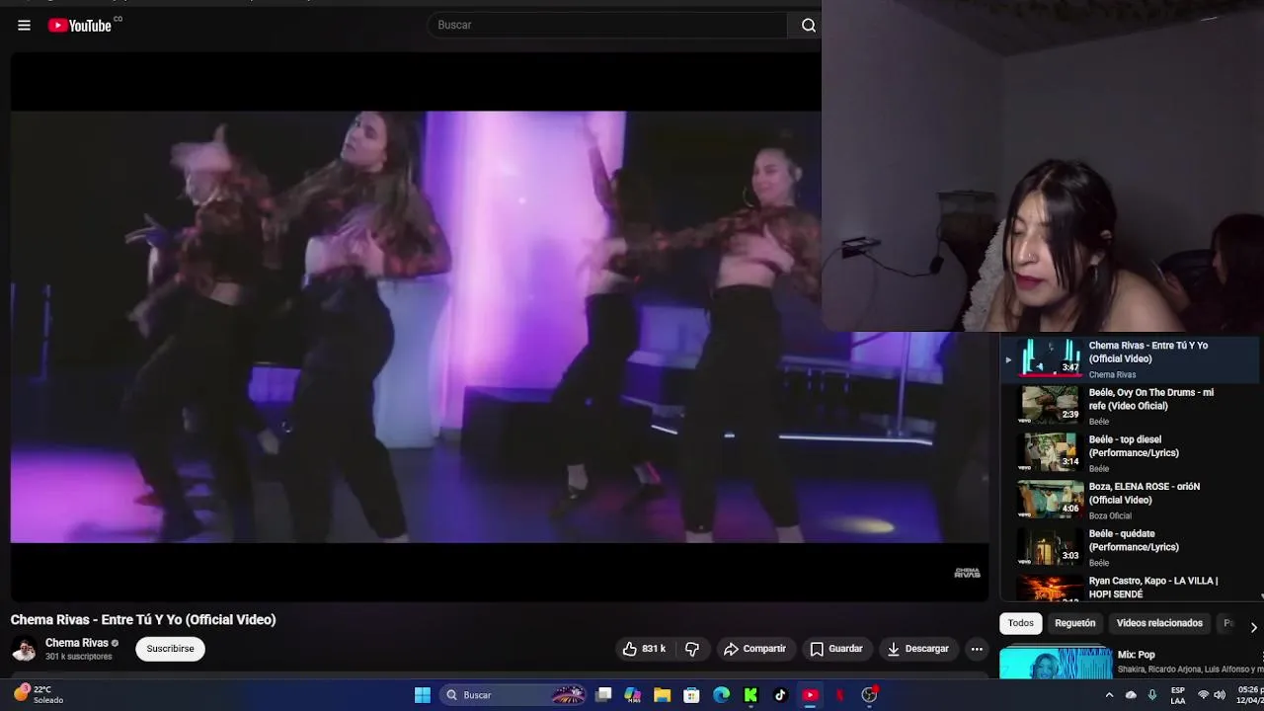Open 'Ryan Castro, Kapo - LA VILLA' title
Image resolution: width=1264 pixels, height=711 pixels.
[1153, 588]
